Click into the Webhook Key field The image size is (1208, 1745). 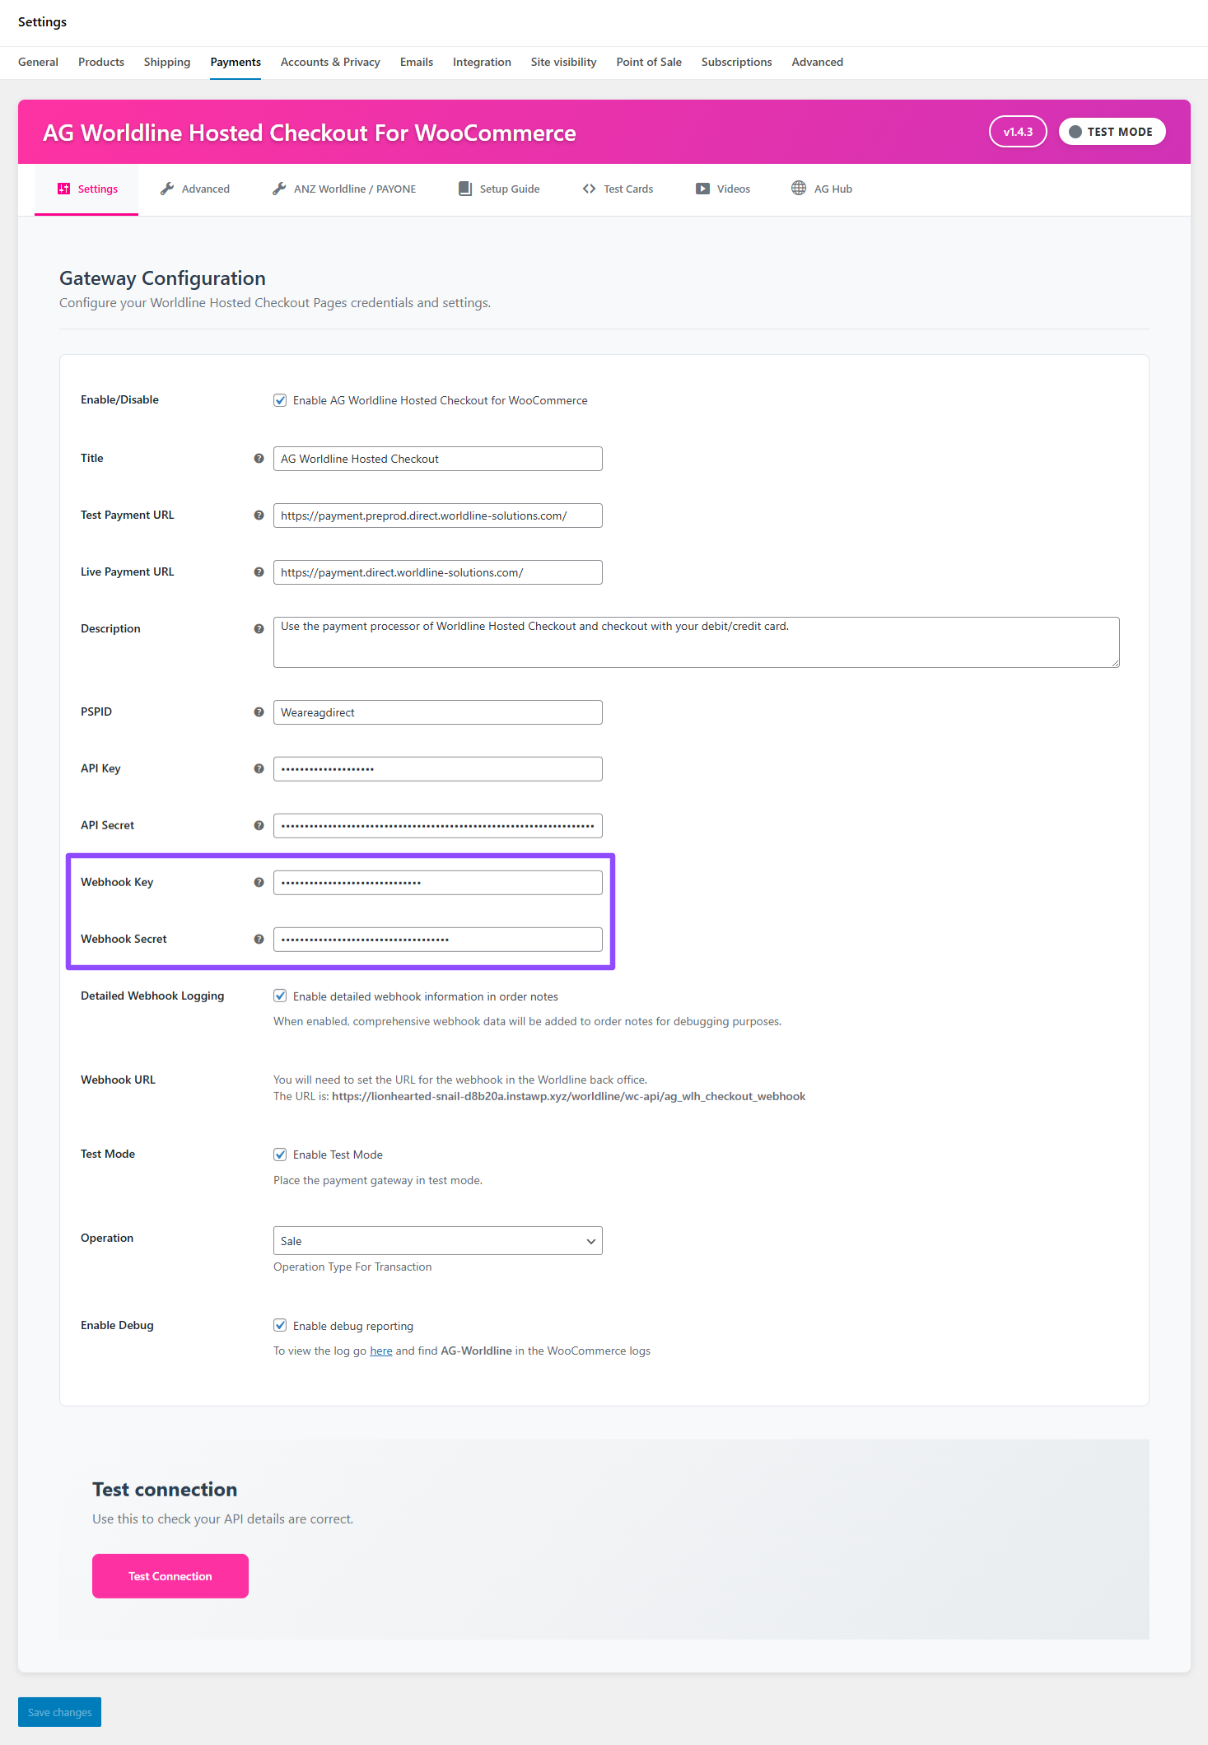437,883
